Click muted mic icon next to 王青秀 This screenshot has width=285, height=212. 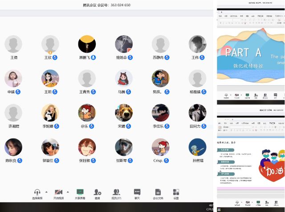pos(94,92)
